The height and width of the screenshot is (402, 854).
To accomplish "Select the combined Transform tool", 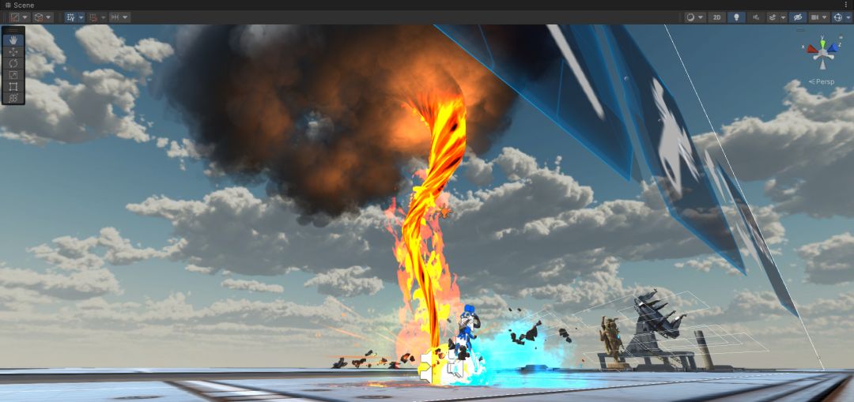I will pyautogui.click(x=13, y=98).
